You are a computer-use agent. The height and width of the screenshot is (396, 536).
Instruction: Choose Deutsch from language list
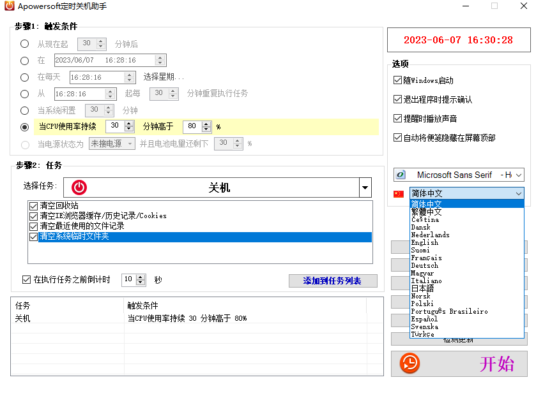coord(467,266)
